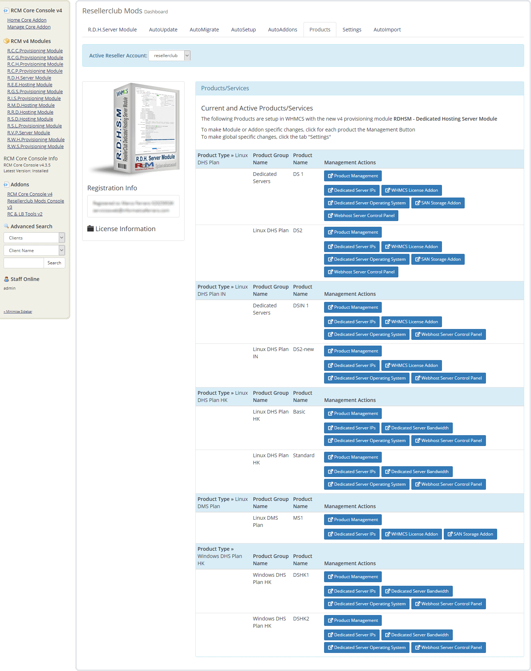Open Dedicated Server IPs for DS 1
Screen dimensions: 531x671
(x=351, y=190)
